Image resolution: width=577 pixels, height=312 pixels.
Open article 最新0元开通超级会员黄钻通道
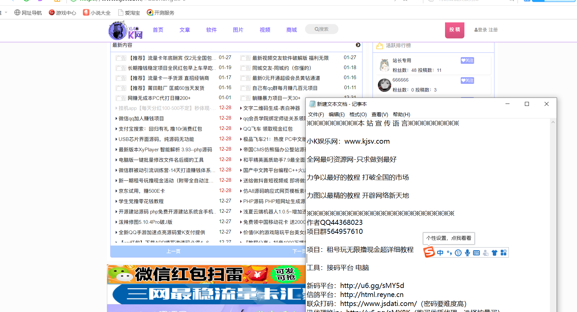[x=286, y=78]
